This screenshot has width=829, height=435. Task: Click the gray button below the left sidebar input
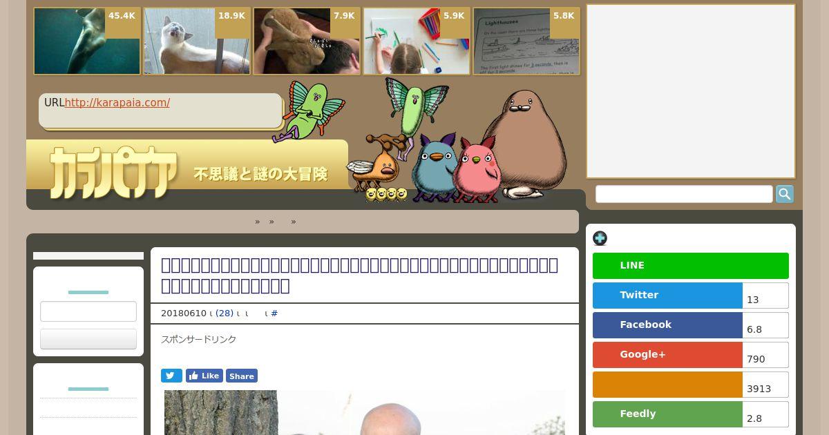pyautogui.click(x=88, y=339)
